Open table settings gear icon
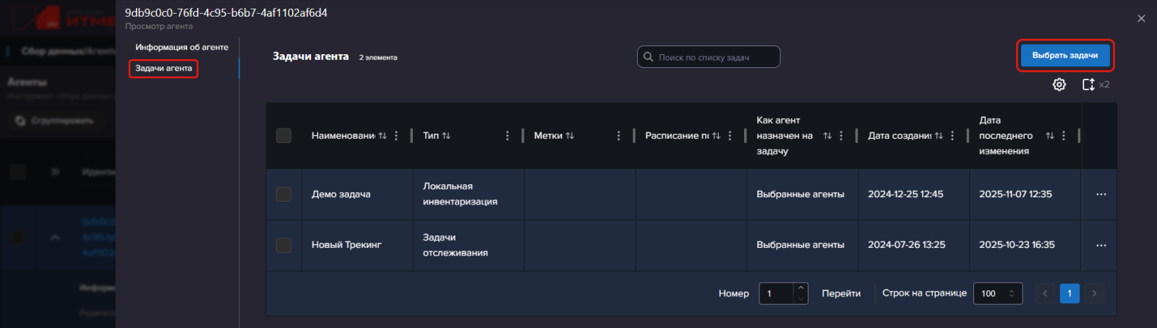The height and width of the screenshot is (328, 1157). (1059, 85)
